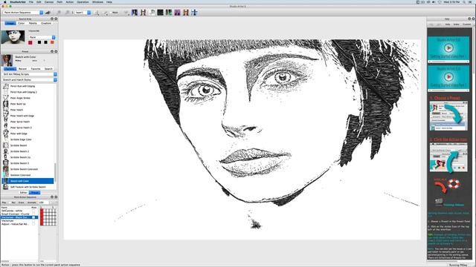Click the layer tool icon right of the Layer1 dropdown
The image size is (476, 267).
[97, 13]
